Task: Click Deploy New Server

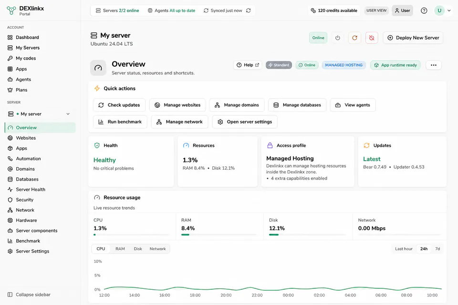Action: [413, 38]
